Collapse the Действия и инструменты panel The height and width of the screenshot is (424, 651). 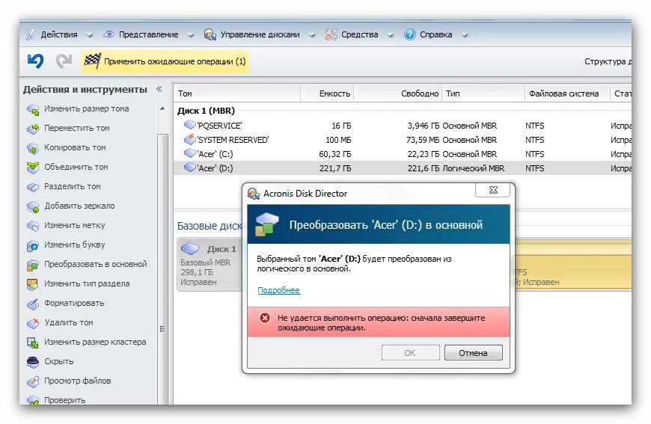tap(159, 89)
